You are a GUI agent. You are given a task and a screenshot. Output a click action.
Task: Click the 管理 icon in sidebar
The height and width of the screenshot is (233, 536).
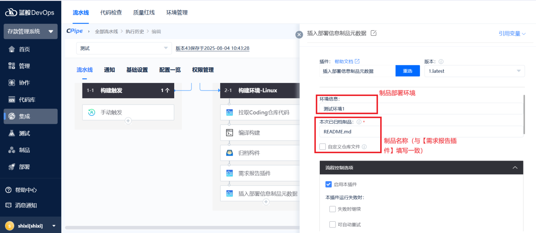point(12,66)
